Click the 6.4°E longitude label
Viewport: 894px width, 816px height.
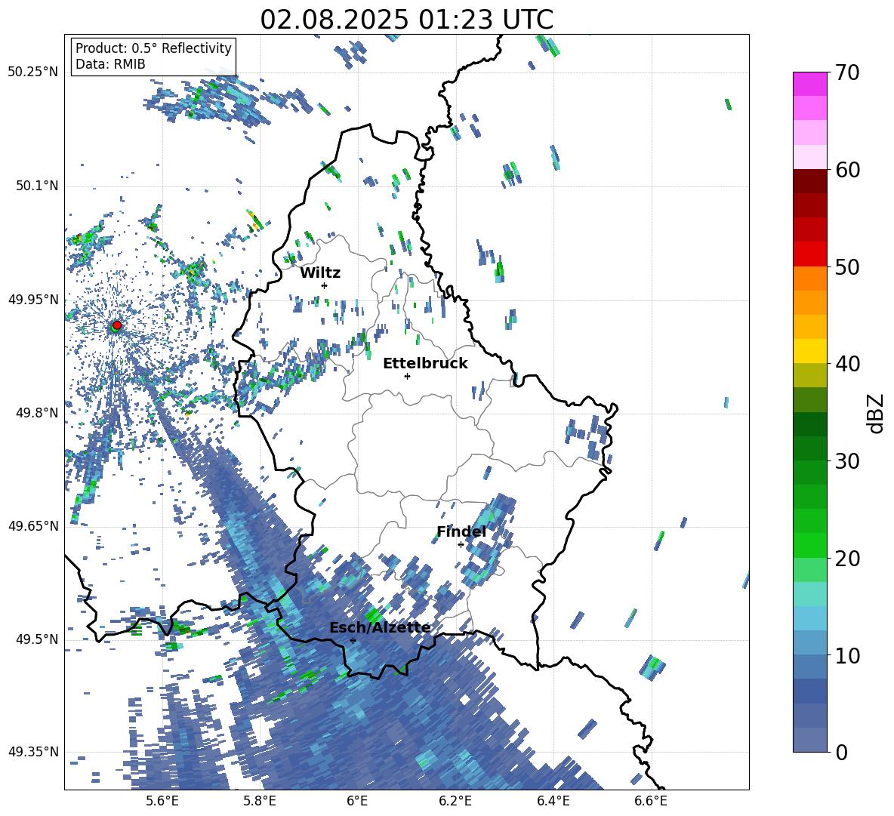point(553,801)
